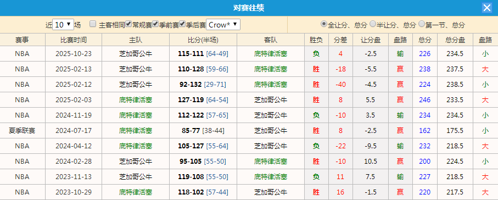Click the score 112-122 on 2024-11-19
The height and width of the screenshot is (200, 498).
[191, 115]
